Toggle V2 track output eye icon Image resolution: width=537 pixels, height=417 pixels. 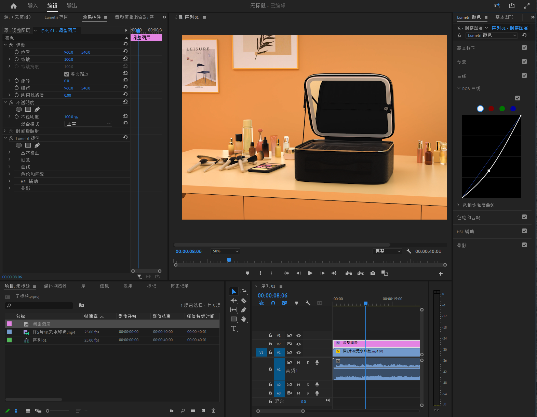pyautogui.click(x=298, y=344)
